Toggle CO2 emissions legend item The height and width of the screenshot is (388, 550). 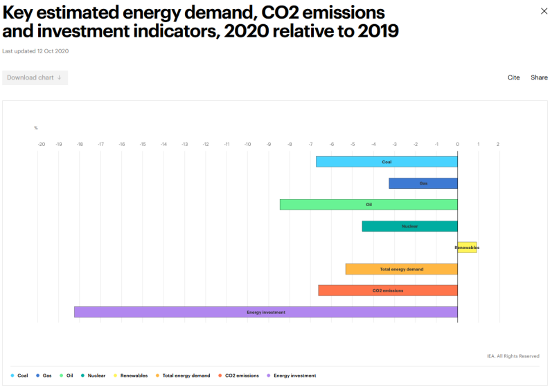(238, 376)
